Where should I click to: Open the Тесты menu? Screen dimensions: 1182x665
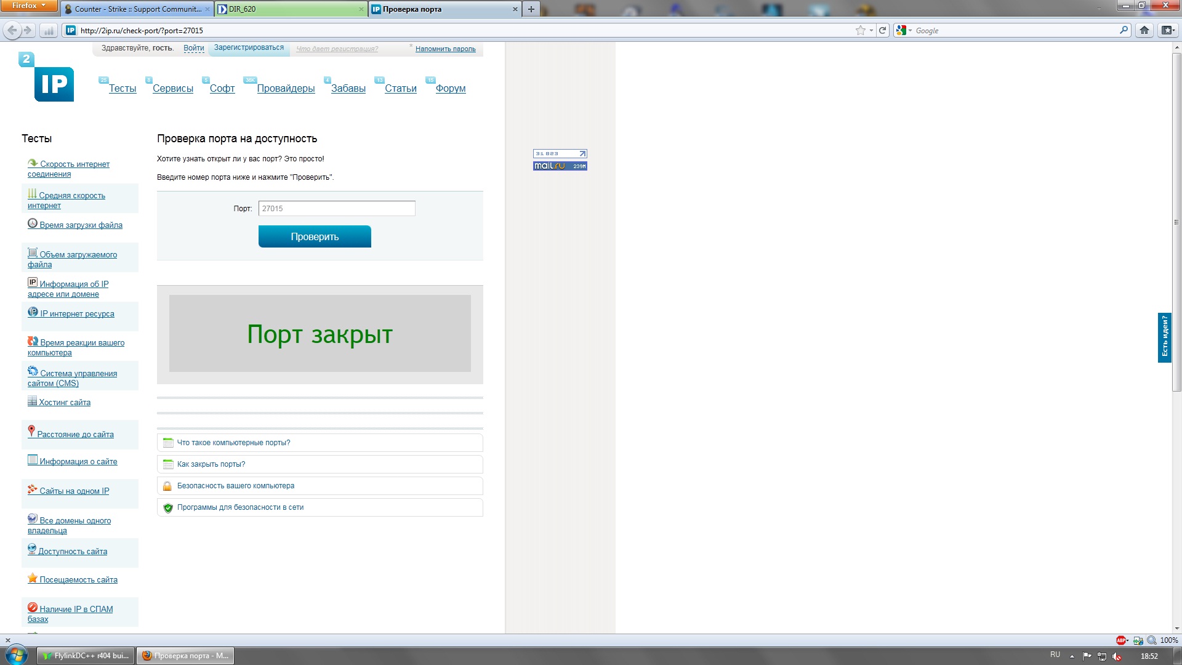[x=123, y=89]
